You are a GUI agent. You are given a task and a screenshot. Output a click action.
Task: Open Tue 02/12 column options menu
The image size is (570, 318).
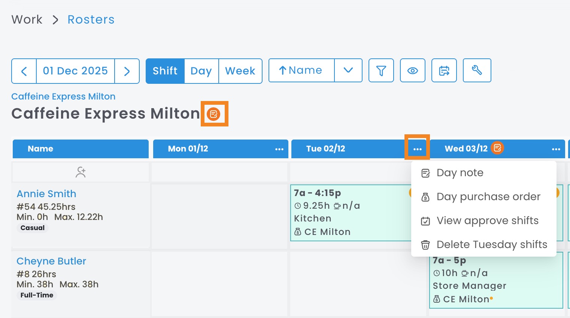(417, 149)
